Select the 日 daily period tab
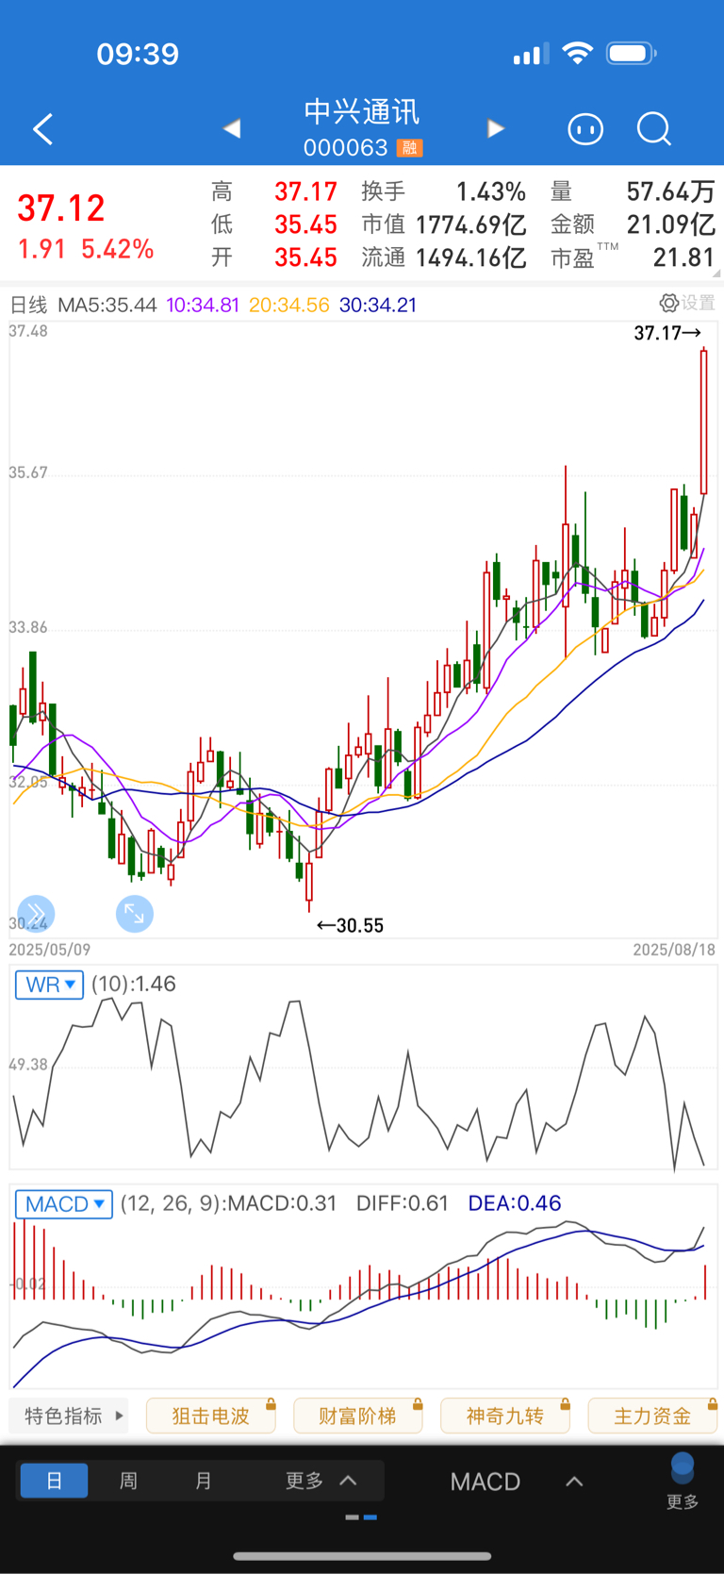 coord(54,1481)
